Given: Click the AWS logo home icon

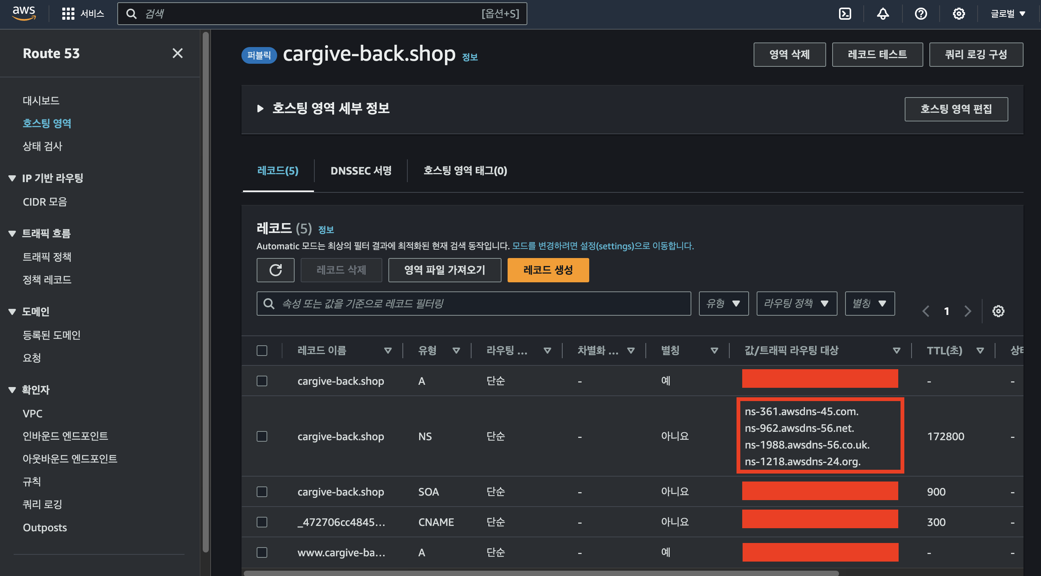Looking at the screenshot, I should tap(24, 13).
